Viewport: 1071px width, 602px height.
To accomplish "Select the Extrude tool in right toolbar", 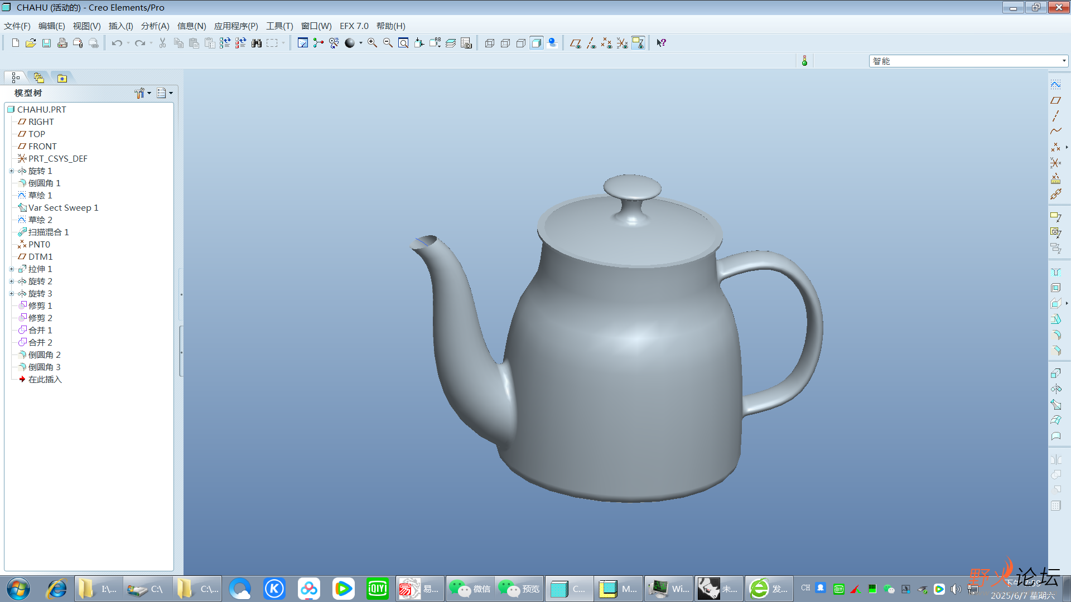I will tap(1056, 373).
